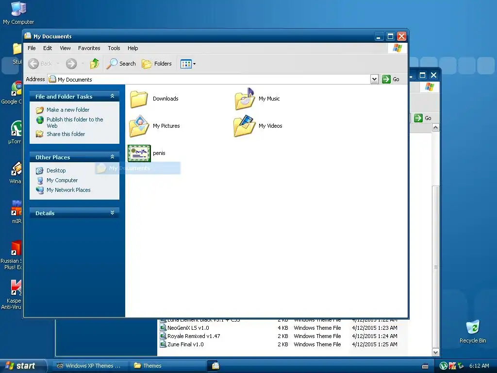The width and height of the screenshot is (497, 373).
Task: Go up one folder level
Action: [x=95, y=64]
